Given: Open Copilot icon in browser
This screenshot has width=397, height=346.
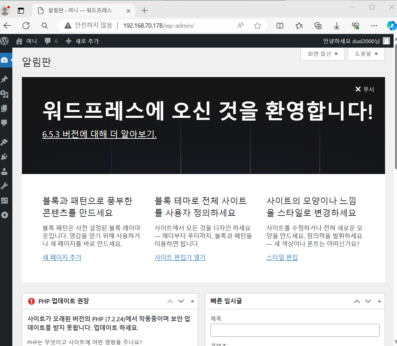Looking at the screenshot, I should tap(392, 26).
